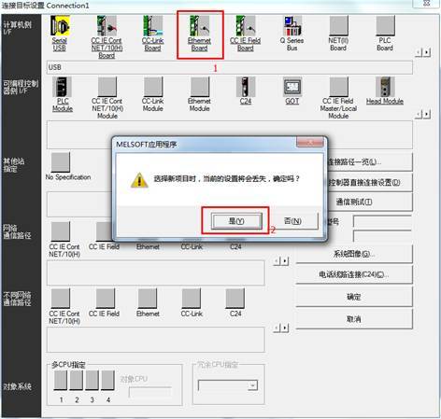This screenshot has height=419, width=441.
Task: Click the Q Series Bus icon
Action: point(292,26)
